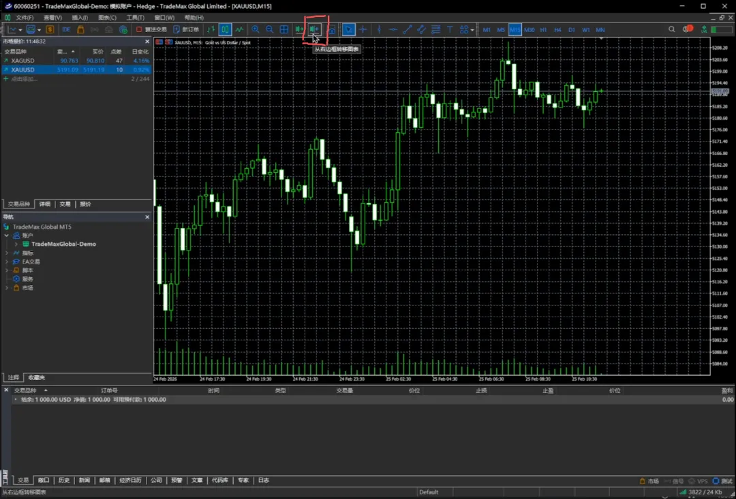The height and width of the screenshot is (499, 736).
Task: Open the 图表(C) menu
Action: (x=107, y=18)
